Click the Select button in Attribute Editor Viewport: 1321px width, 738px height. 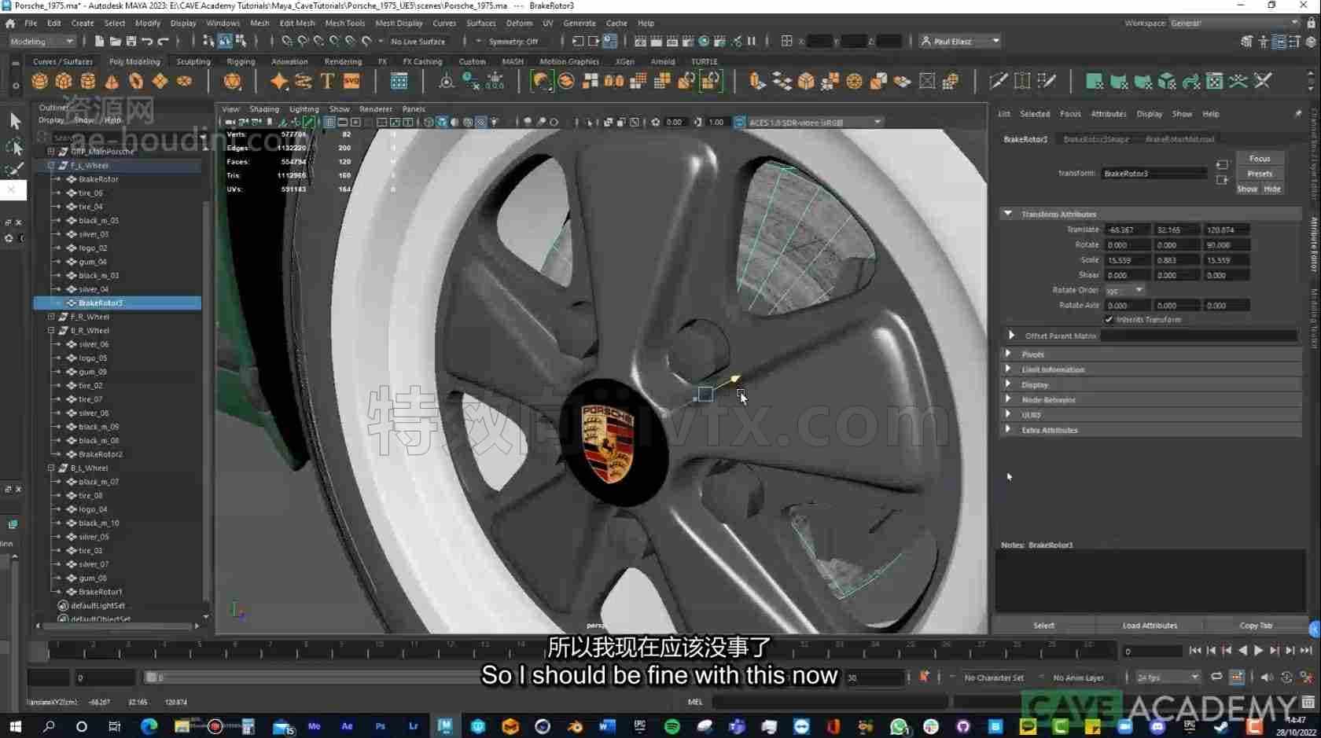tap(1043, 626)
